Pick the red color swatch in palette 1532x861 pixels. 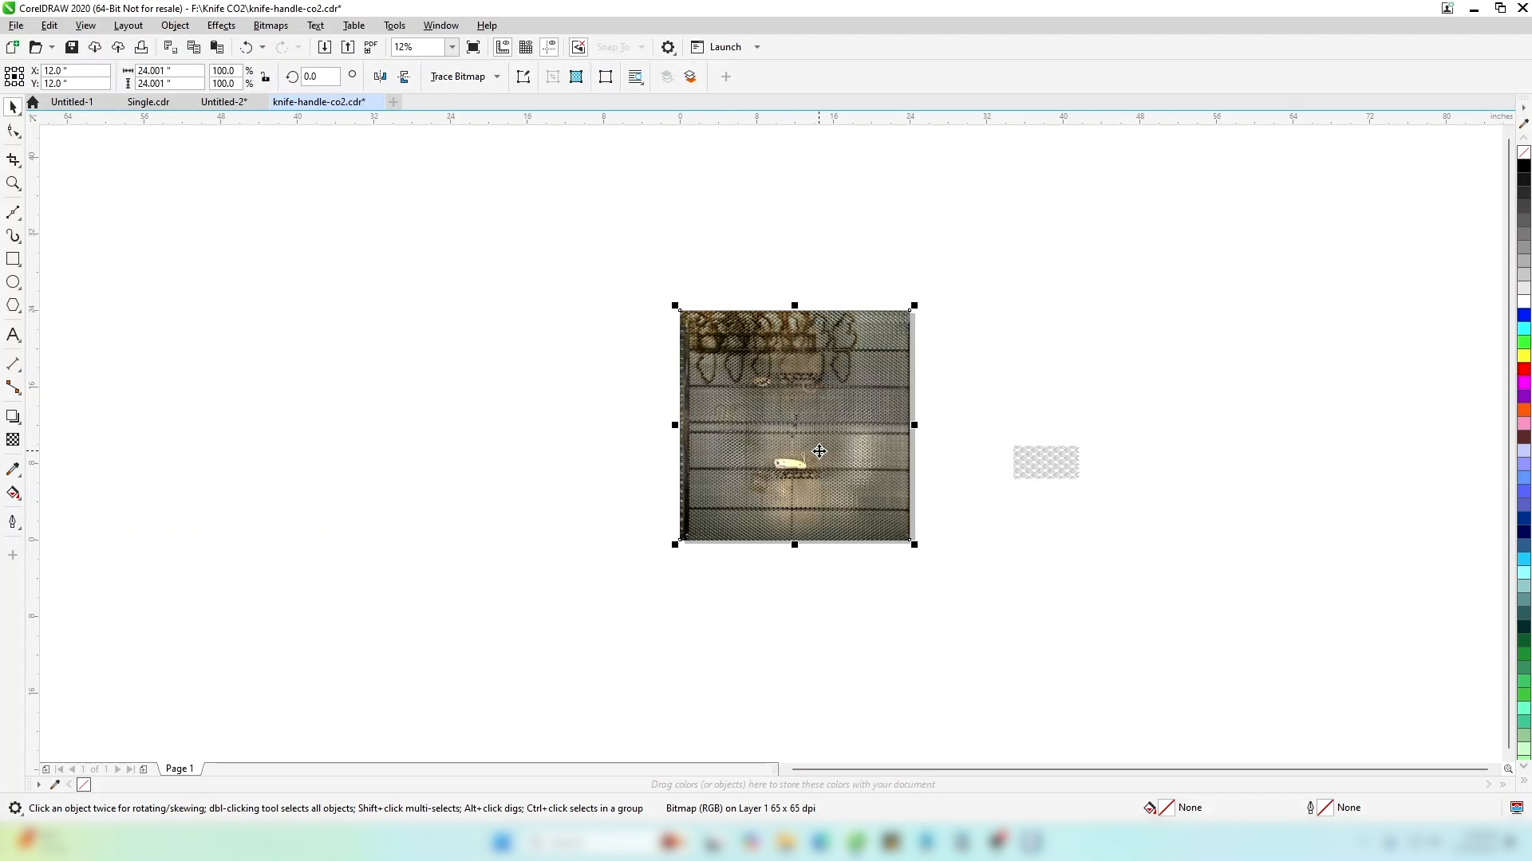pos(1524,369)
